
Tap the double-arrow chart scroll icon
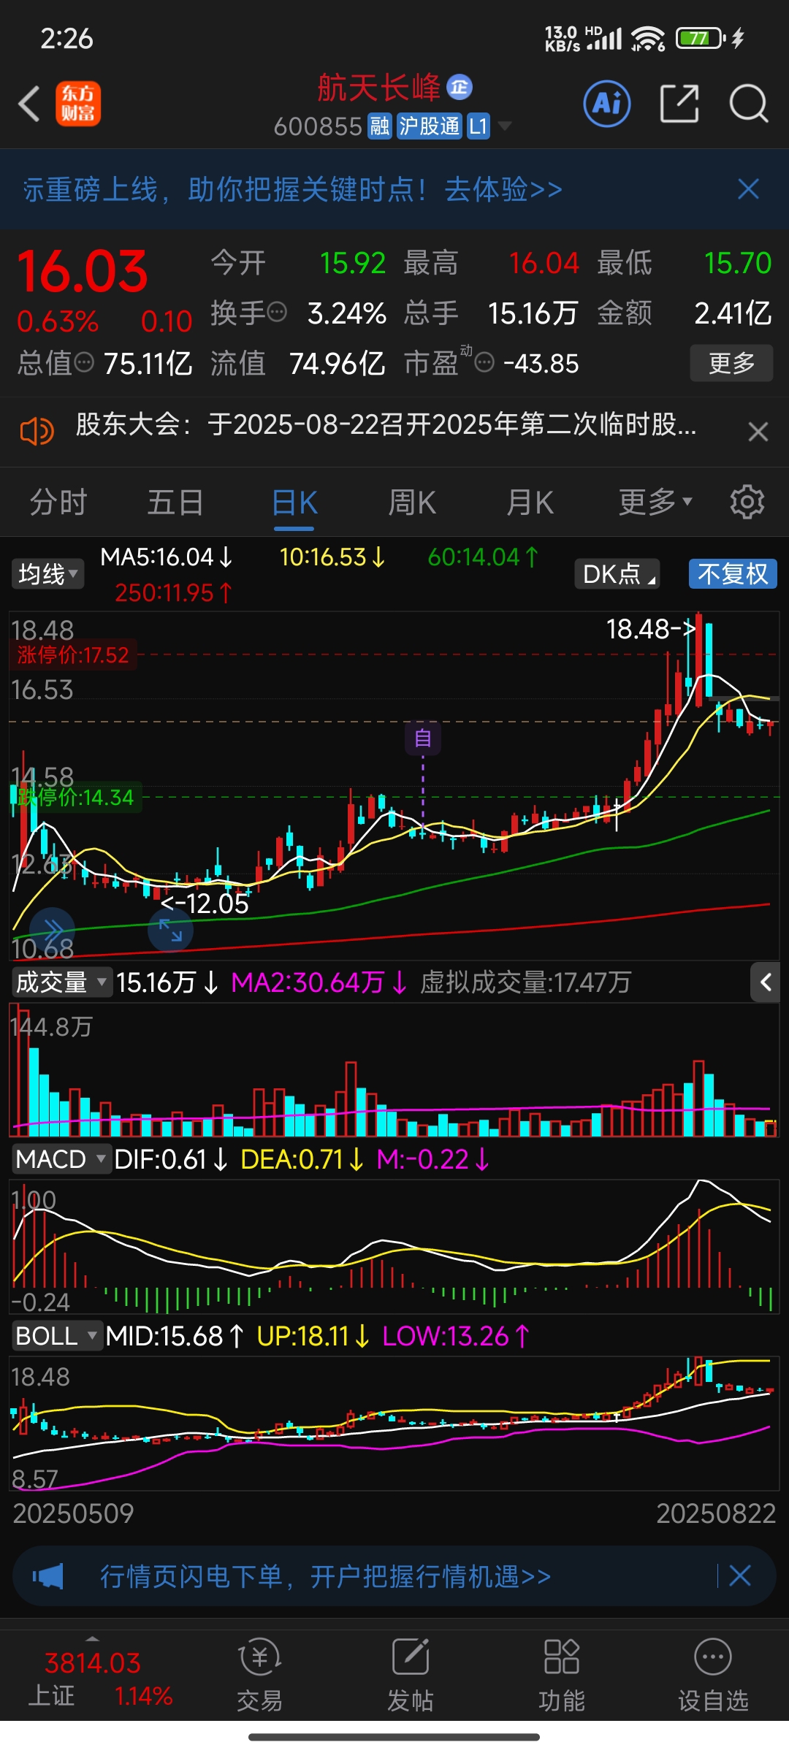[x=53, y=930]
